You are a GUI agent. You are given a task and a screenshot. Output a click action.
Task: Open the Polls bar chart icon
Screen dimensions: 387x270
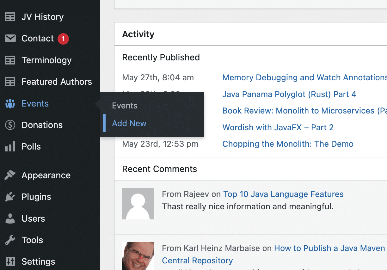(10, 146)
